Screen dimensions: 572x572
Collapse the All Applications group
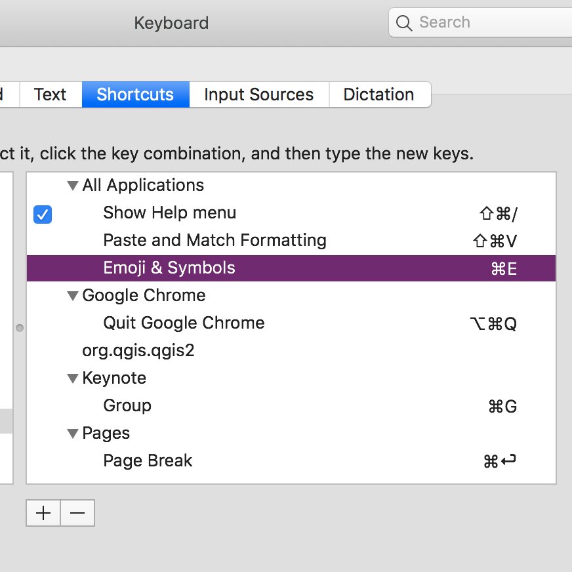pyautogui.click(x=73, y=186)
